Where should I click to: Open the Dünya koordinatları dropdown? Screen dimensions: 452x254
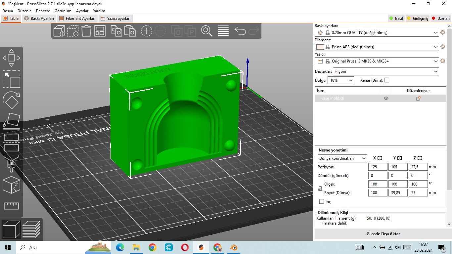[x=342, y=158]
